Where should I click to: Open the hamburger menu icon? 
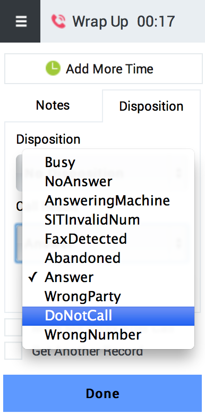[21, 21]
